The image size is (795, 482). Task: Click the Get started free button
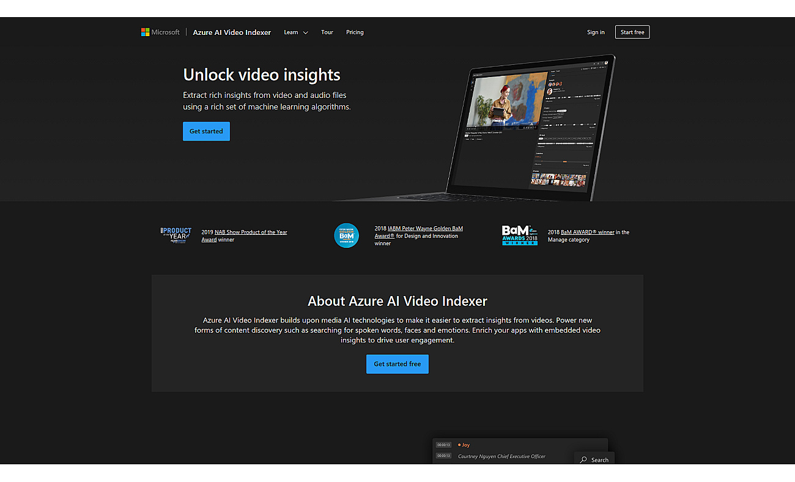[x=398, y=364]
